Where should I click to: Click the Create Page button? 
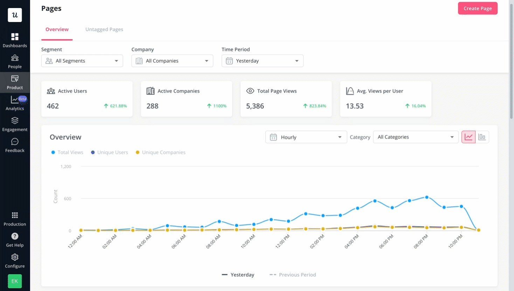point(478,8)
